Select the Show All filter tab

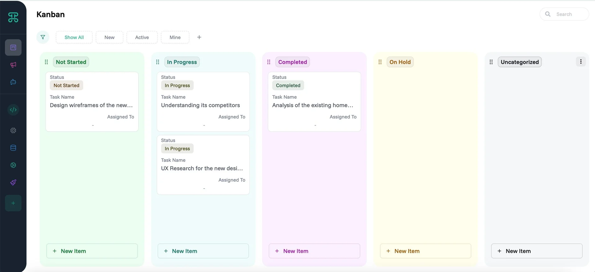pyautogui.click(x=74, y=37)
